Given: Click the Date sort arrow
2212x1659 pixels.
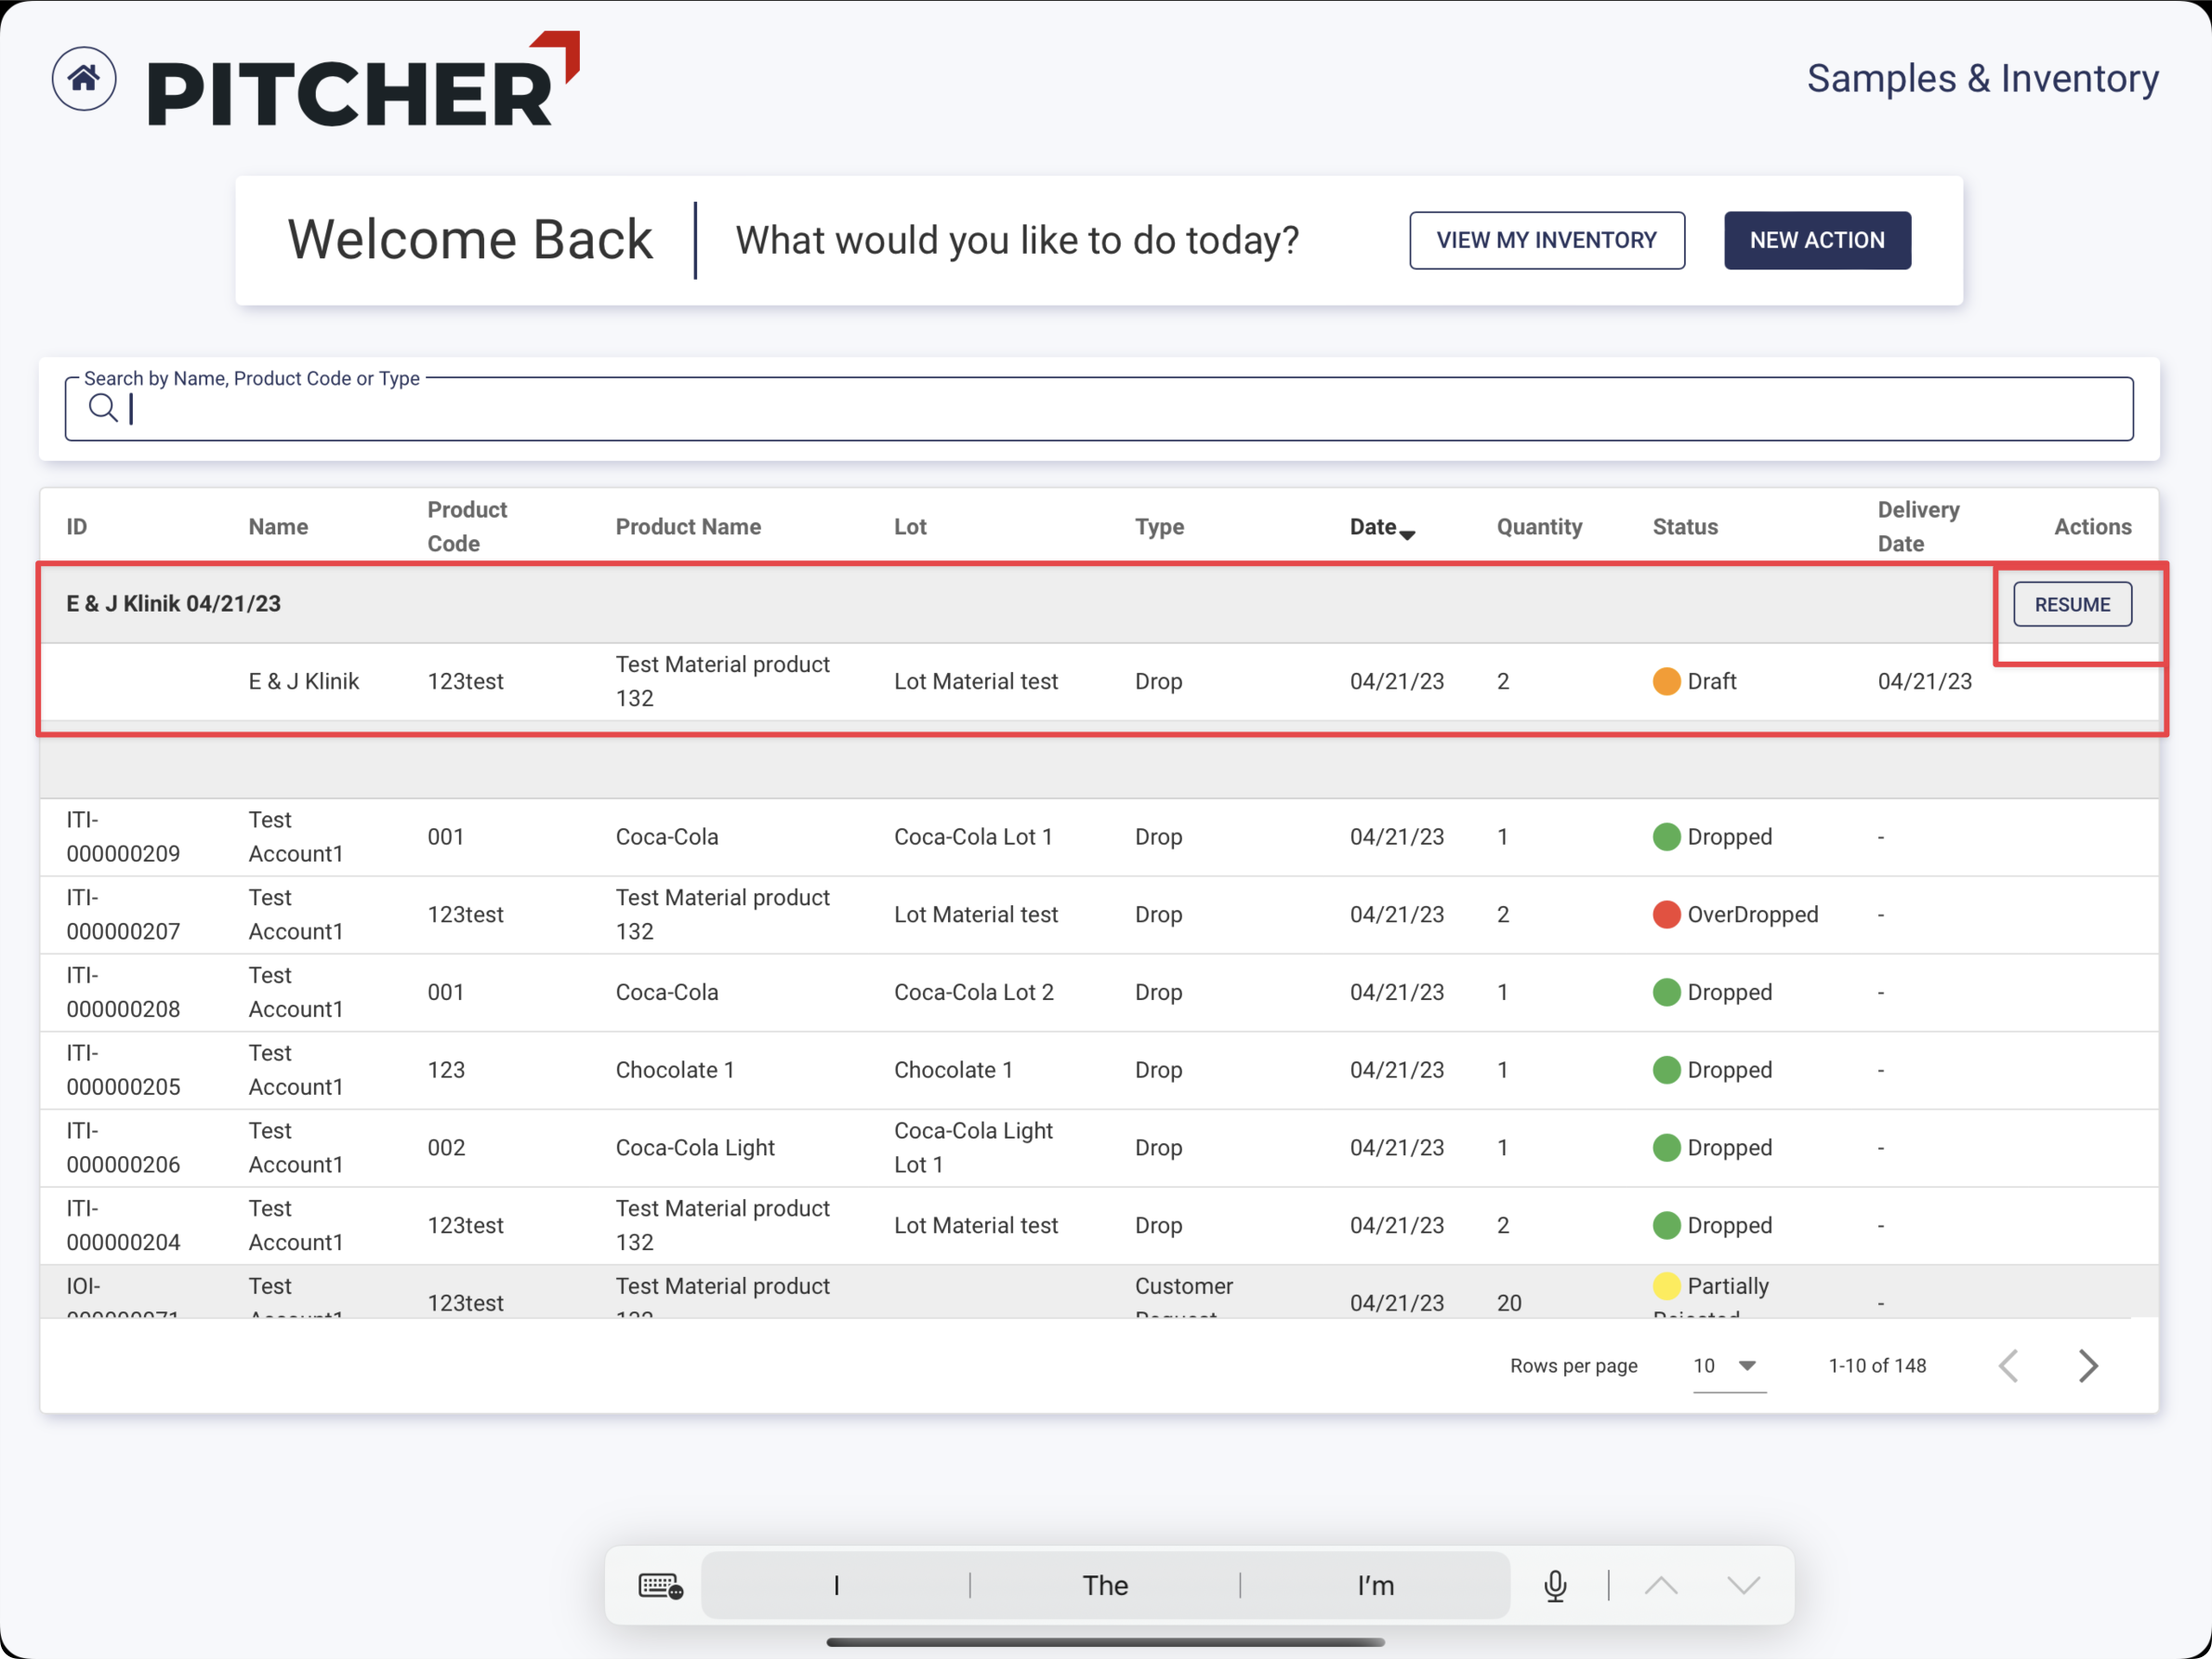Looking at the screenshot, I should (x=1408, y=535).
